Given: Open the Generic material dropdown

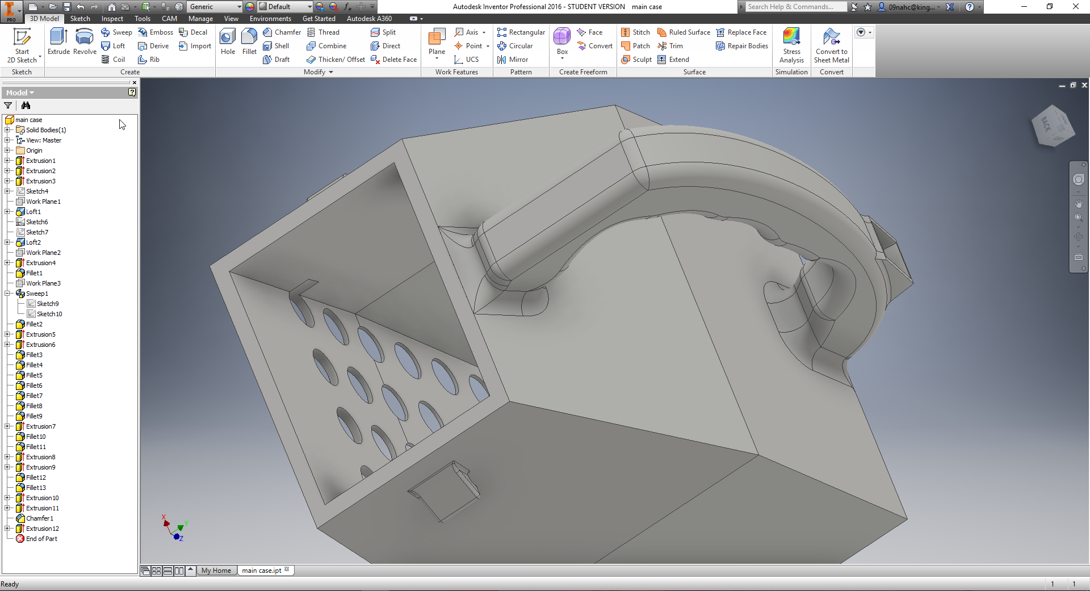Looking at the screenshot, I should click(x=239, y=7).
